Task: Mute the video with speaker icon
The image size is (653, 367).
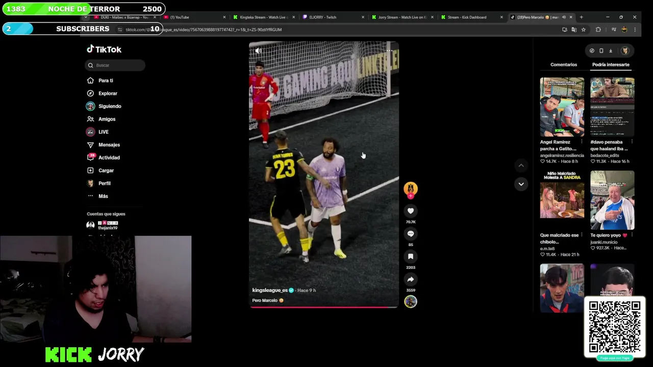Action: (258, 50)
